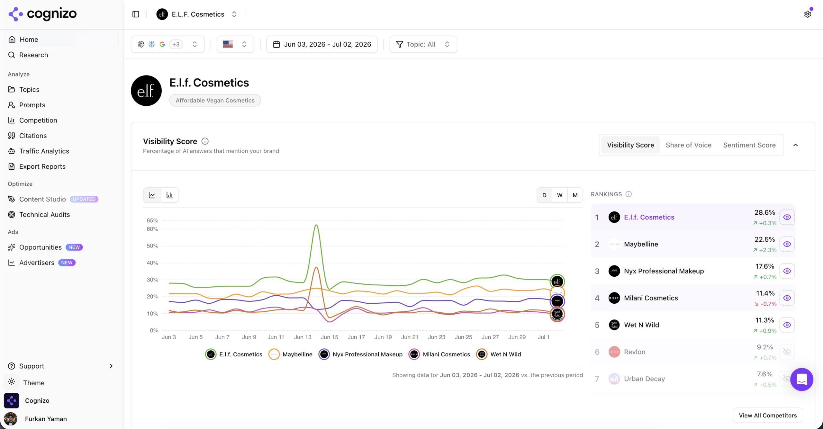The image size is (823, 429).
Task: Switch to Sentiment Score tab
Action: tap(749, 145)
